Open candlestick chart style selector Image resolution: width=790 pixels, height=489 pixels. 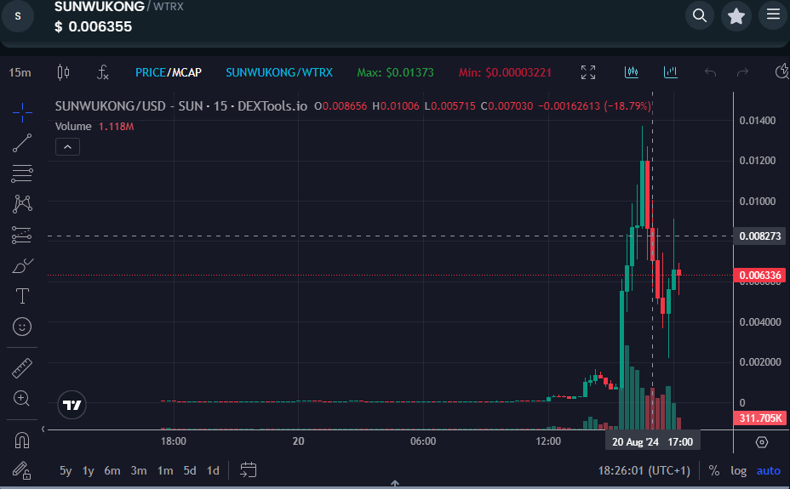tap(63, 72)
